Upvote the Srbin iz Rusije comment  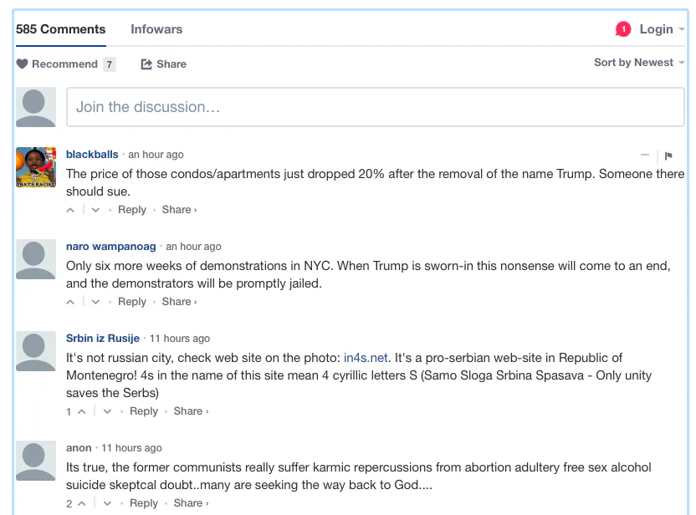tap(81, 411)
